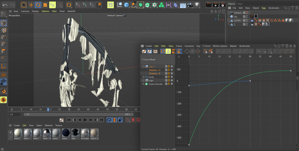Screen dimensions: 299x151
Task: Click the Camera object icon in toolbar
Action: click(x=190, y=5)
